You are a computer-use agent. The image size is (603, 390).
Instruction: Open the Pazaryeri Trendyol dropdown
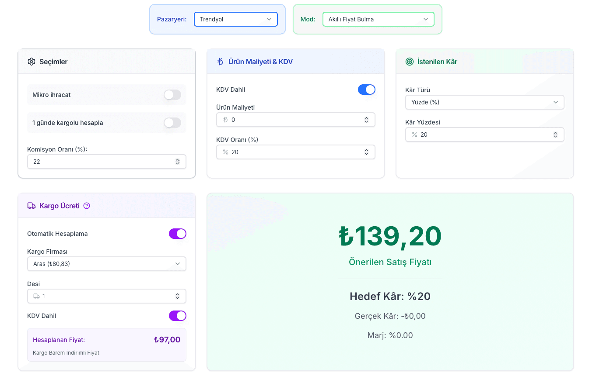pyautogui.click(x=236, y=19)
